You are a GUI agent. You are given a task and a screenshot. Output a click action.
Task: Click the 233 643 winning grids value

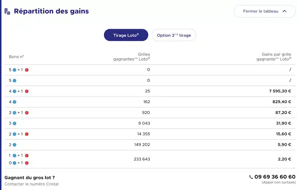[x=142, y=159]
